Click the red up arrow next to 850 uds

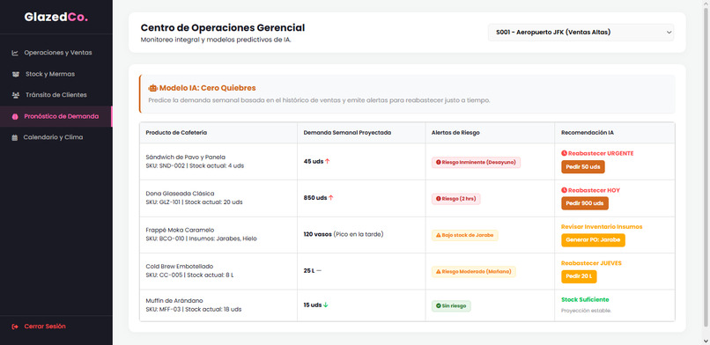tap(331, 198)
